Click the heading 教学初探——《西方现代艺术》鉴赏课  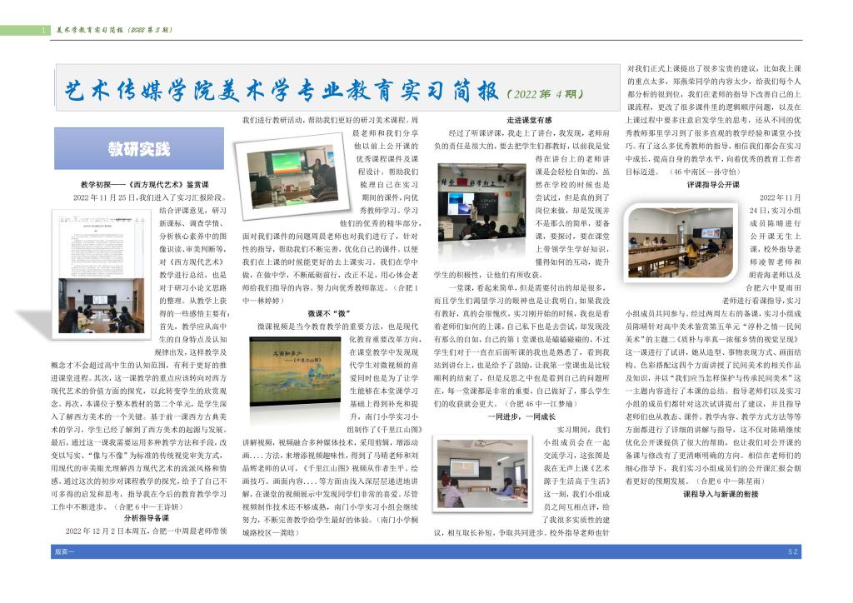click(x=145, y=184)
